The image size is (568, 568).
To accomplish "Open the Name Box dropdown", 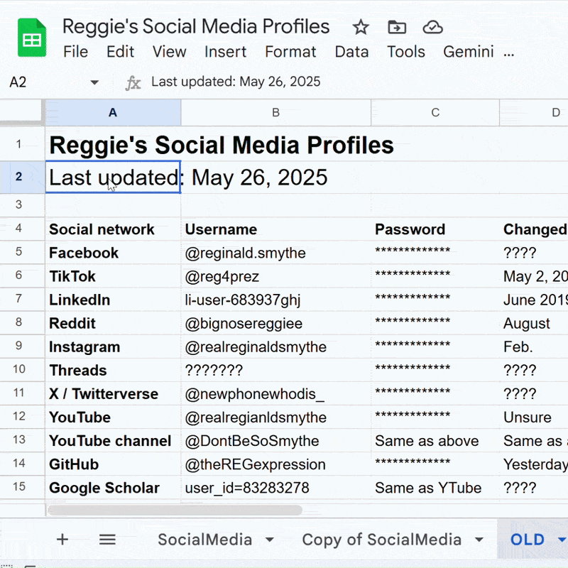I will coord(94,82).
